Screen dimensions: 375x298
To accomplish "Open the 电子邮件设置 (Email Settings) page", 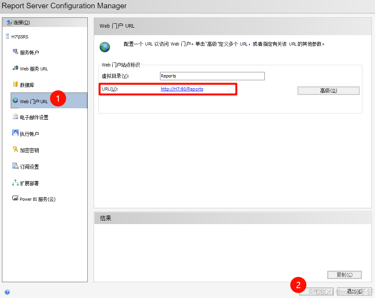I will (34, 117).
